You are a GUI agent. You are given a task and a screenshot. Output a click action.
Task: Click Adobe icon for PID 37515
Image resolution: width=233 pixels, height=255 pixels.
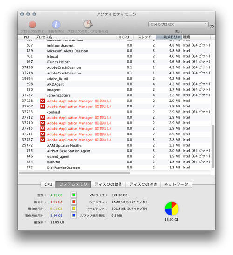42,128
